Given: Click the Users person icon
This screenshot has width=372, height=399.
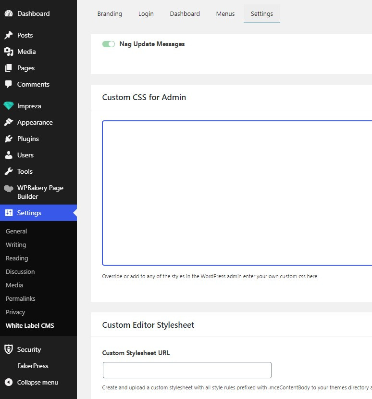Looking at the screenshot, I should point(9,155).
